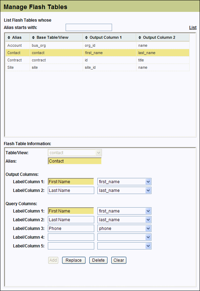Focus the Alias starts with field
This screenshot has height=291, width=200.
click(x=89, y=28)
